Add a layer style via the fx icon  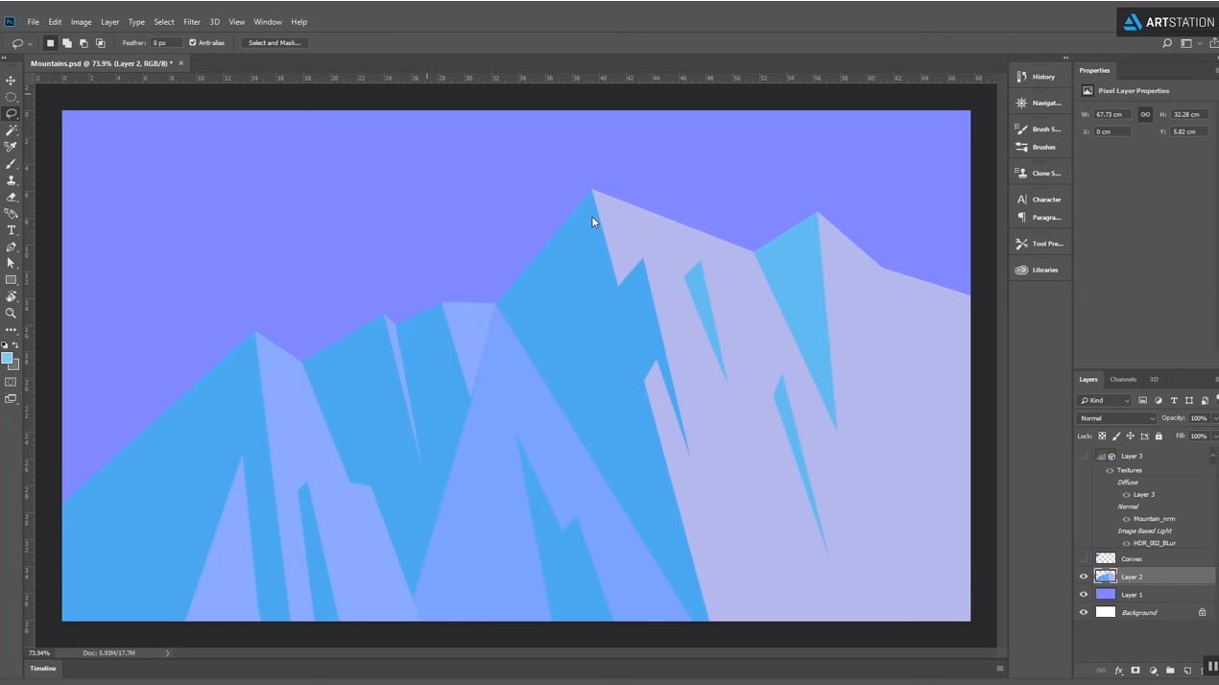(x=1118, y=670)
